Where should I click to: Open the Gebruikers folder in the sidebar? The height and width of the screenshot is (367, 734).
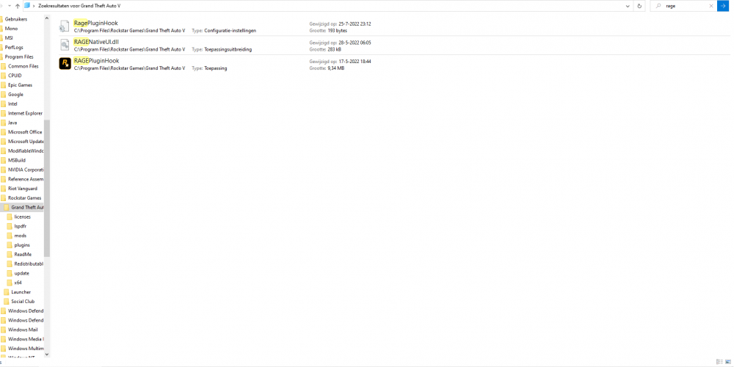[x=16, y=19]
